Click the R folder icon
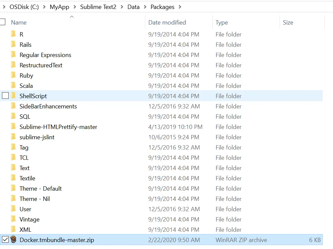Viewport: 333px width, 249px height. (13, 34)
